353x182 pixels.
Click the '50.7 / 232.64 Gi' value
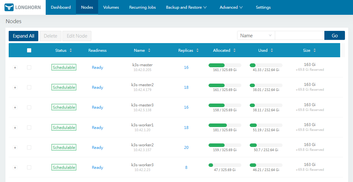pos(266,150)
